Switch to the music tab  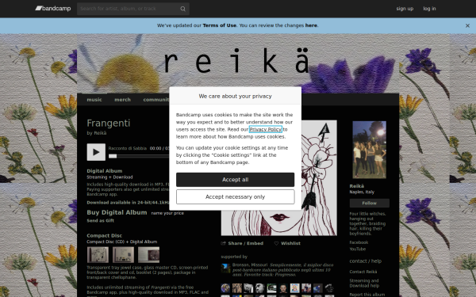pyautogui.click(x=94, y=100)
